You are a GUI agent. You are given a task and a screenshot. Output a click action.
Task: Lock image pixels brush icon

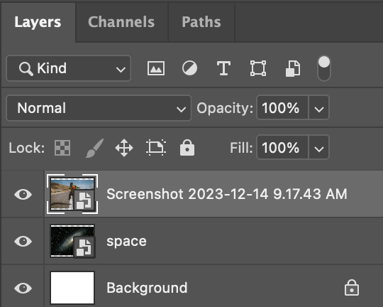(95, 148)
